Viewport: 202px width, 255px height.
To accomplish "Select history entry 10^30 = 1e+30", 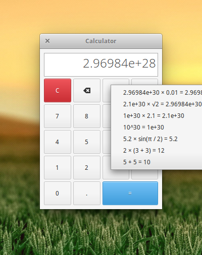I will point(157,127).
